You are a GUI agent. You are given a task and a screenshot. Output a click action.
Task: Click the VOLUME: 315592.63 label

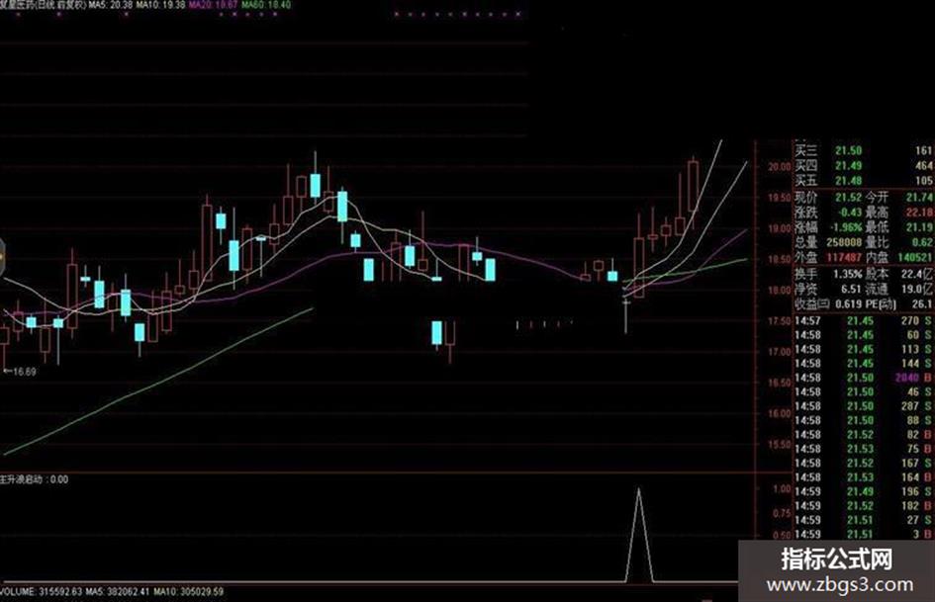(42, 592)
